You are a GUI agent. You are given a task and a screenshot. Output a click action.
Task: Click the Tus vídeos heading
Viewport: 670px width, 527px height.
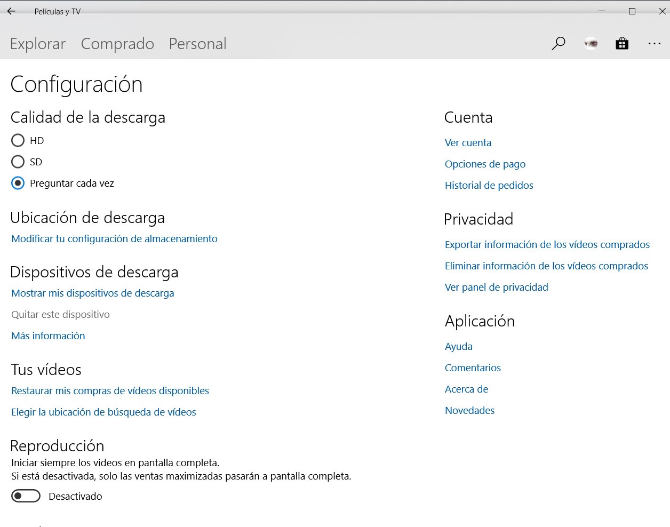[46, 370]
